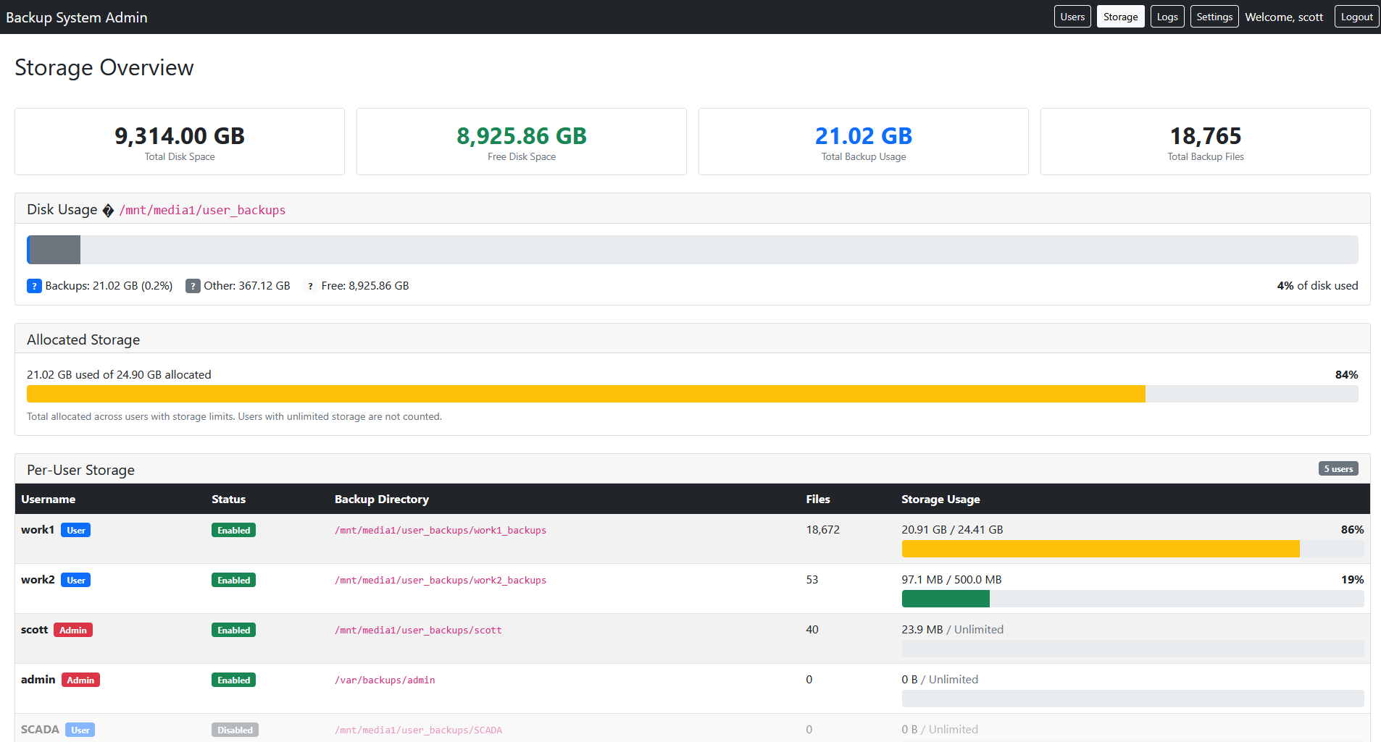Click the 18,765 total backup files card
Image resolution: width=1381 pixels, height=742 pixels.
(x=1206, y=142)
